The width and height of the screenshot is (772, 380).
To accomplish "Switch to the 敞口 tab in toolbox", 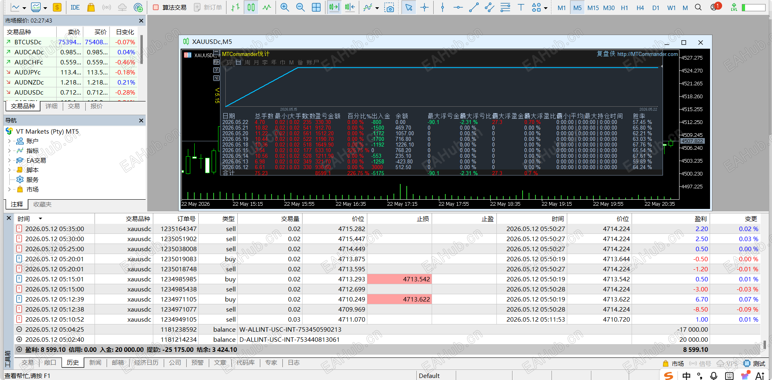I will (x=50, y=362).
